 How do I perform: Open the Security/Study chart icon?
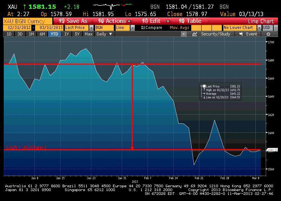click(x=195, y=34)
